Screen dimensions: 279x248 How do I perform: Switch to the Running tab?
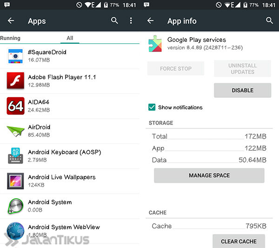click(10, 38)
